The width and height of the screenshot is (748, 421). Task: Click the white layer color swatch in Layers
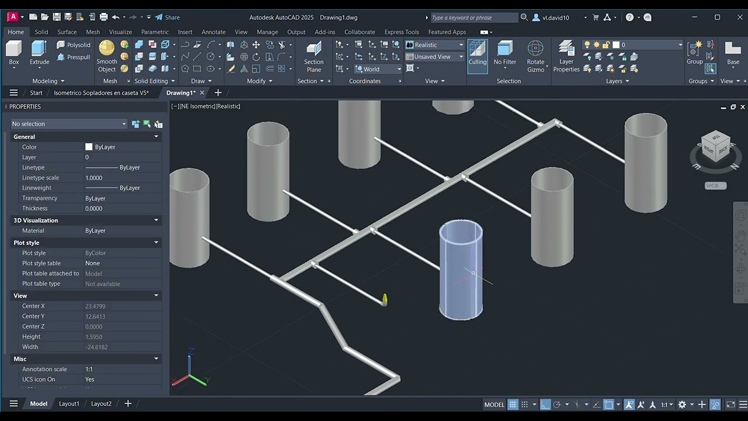pos(615,45)
